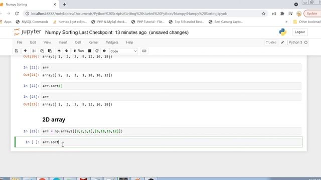Open MySQL Commands bookmark
321x180 pixels.
pos(32,21)
